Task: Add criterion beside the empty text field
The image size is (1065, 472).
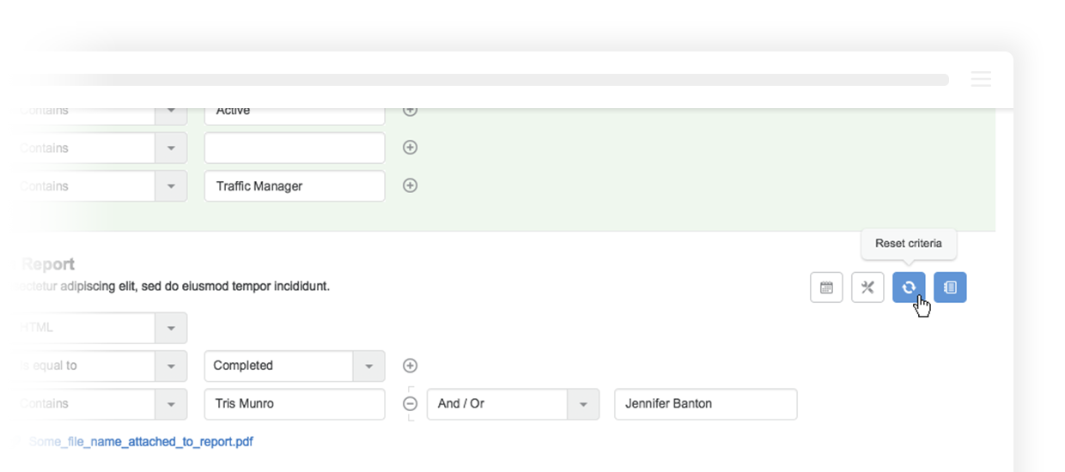Action: coord(411,148)
